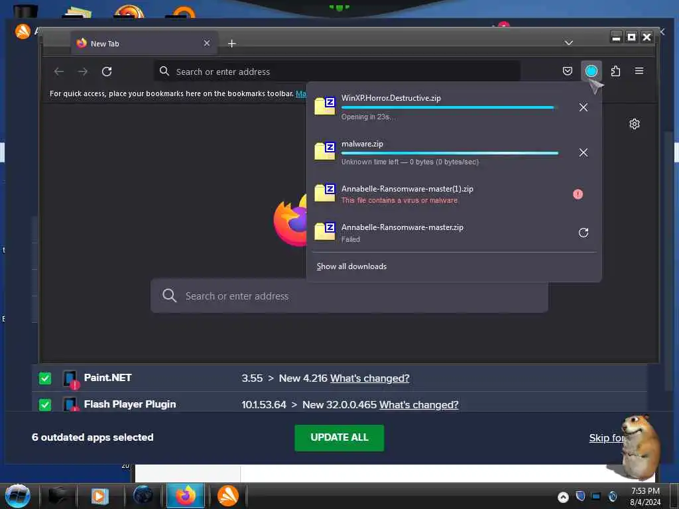This screenshot has height=509, width=679.
Task: Open the media player taskbar icon
Action: 99,496
